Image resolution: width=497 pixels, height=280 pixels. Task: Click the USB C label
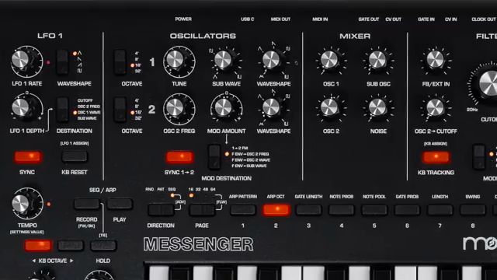click(248, 19)
